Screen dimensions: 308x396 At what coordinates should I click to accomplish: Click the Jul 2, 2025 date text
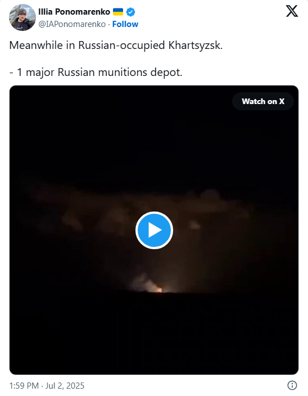pos(65,386)
